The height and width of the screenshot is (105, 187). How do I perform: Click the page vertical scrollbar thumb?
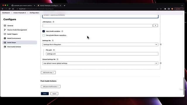184,86
